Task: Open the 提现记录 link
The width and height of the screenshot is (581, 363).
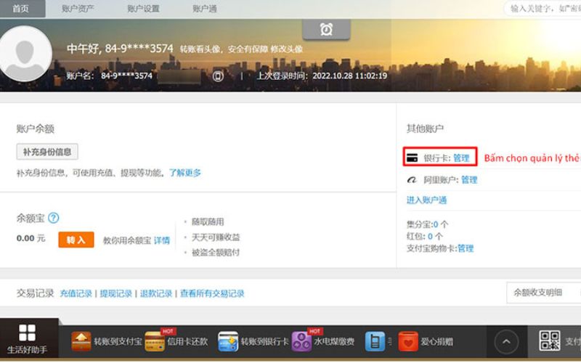Action: (x=116, y=294)
